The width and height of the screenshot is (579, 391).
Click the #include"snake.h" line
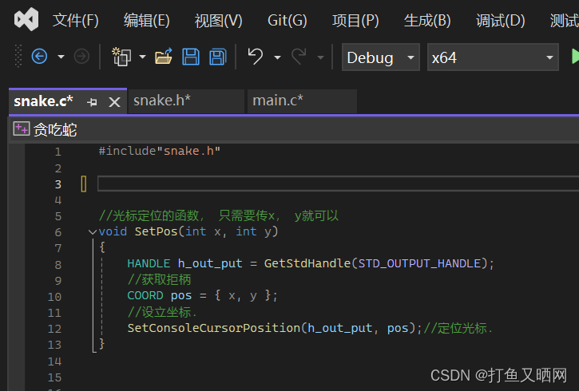pyautogui.click(x=160, y=151)
